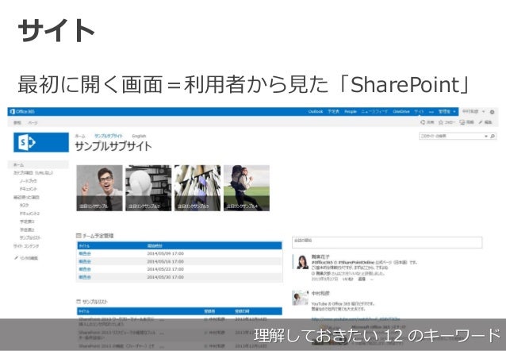This screenshot has height=351, width=506.
Task: Select ノートブック in the left navigation
Action: tap(29, 181)
